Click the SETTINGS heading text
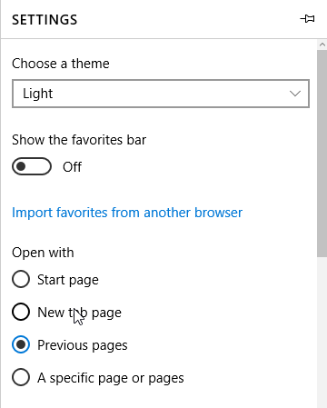 pos(45,20)
